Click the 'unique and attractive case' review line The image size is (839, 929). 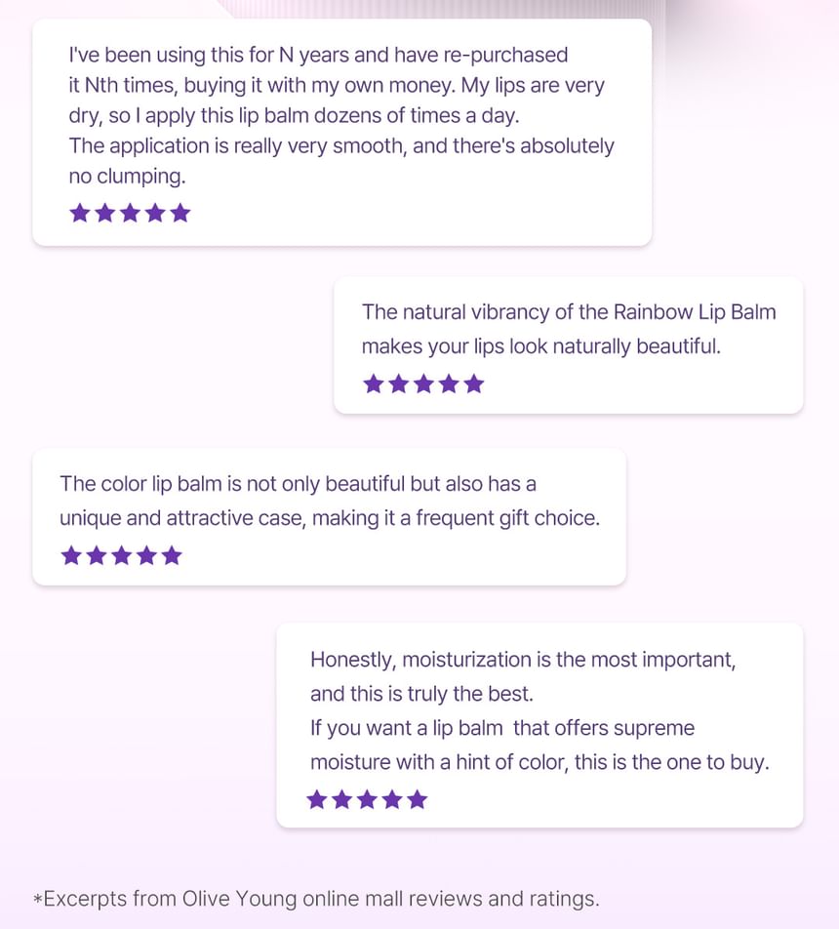pos(330,518)
